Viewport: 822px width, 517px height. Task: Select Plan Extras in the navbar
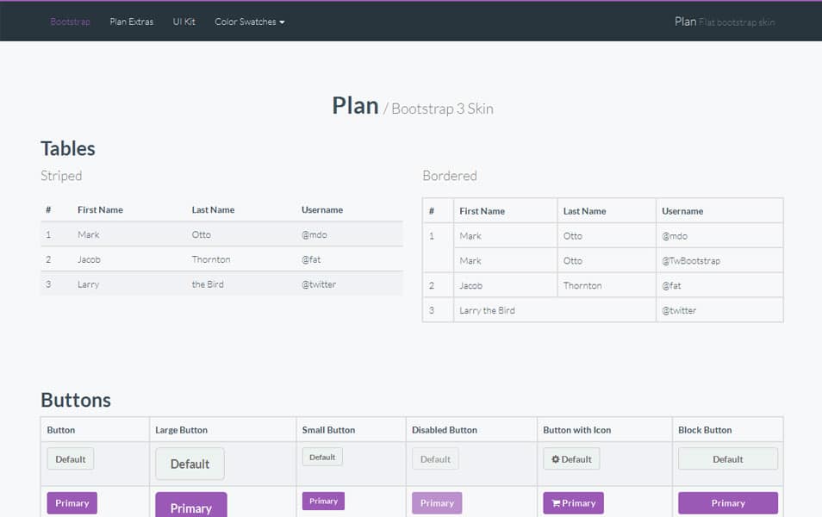pyautogui.click(x=131, y=22)
